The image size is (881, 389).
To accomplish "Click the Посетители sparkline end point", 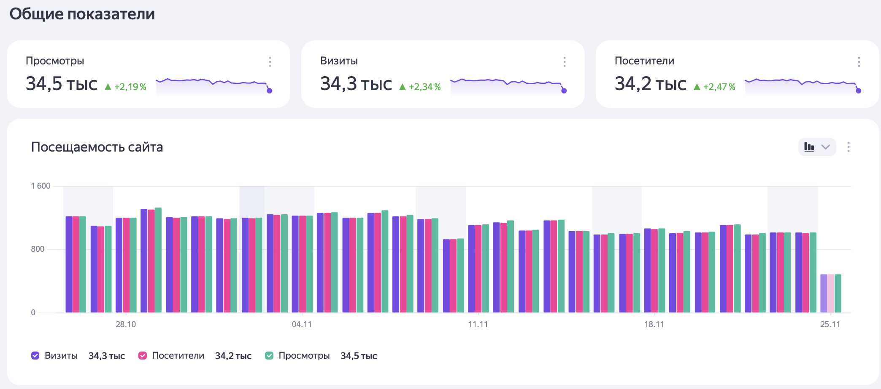I will click(x=858, y=91).
